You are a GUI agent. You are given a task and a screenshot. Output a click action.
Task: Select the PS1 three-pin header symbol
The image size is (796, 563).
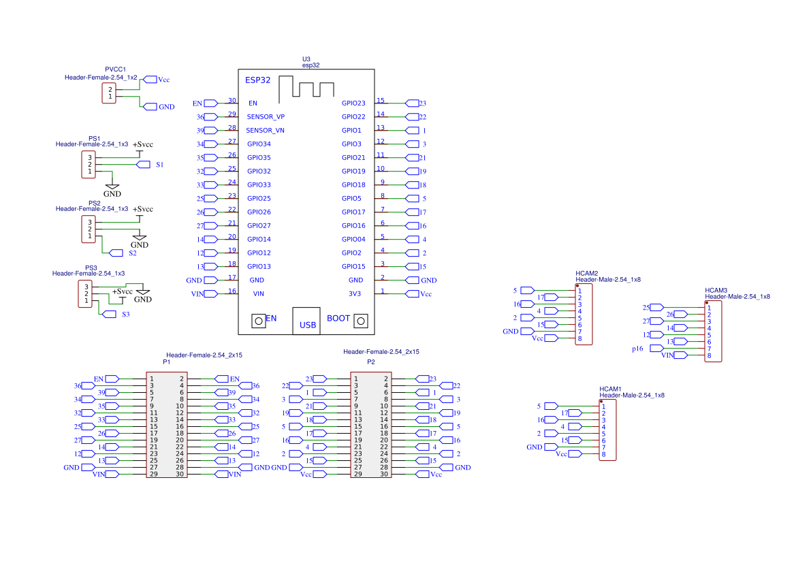pos(89,165)
